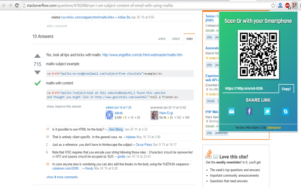The image size is (301, 188).
Task: Click the SHARE LINK label
Action: click(258, 100)
